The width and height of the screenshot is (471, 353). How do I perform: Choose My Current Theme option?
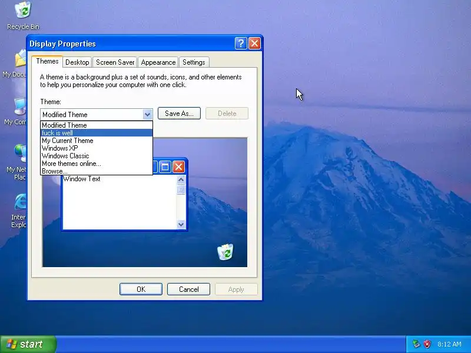coord(97,141)
